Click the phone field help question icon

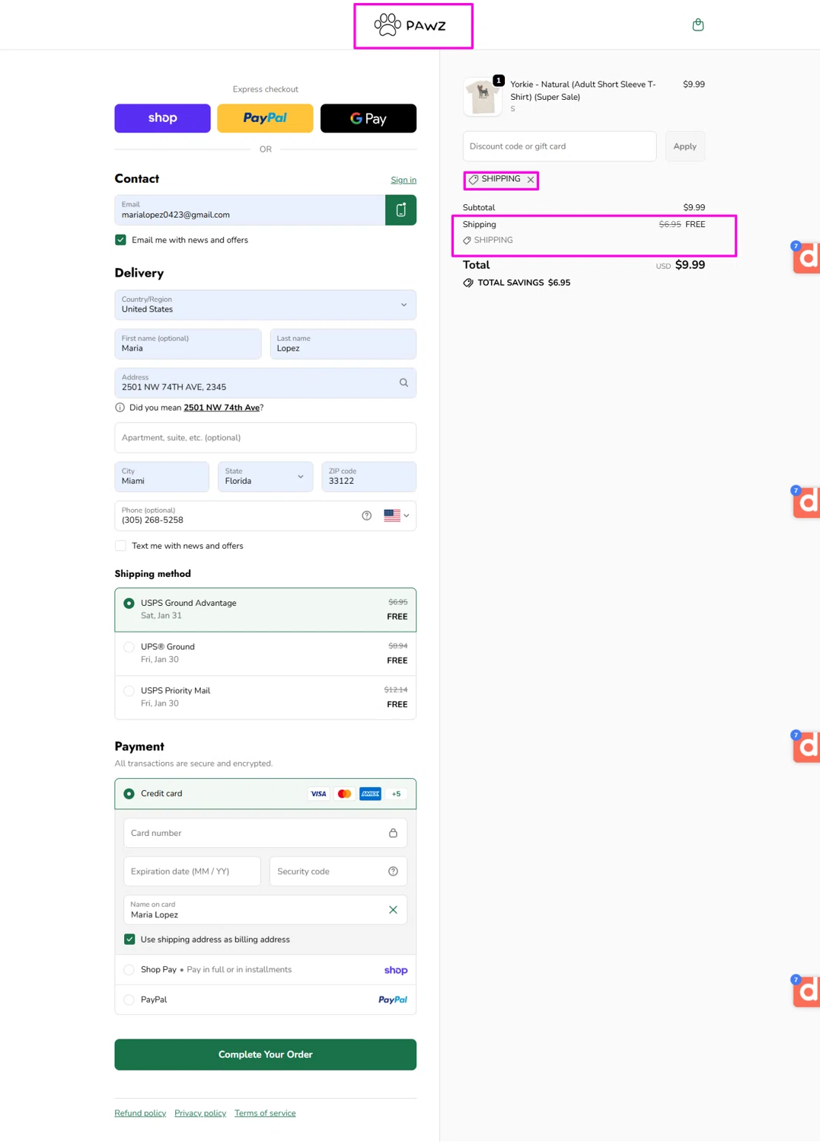point(366,516)
